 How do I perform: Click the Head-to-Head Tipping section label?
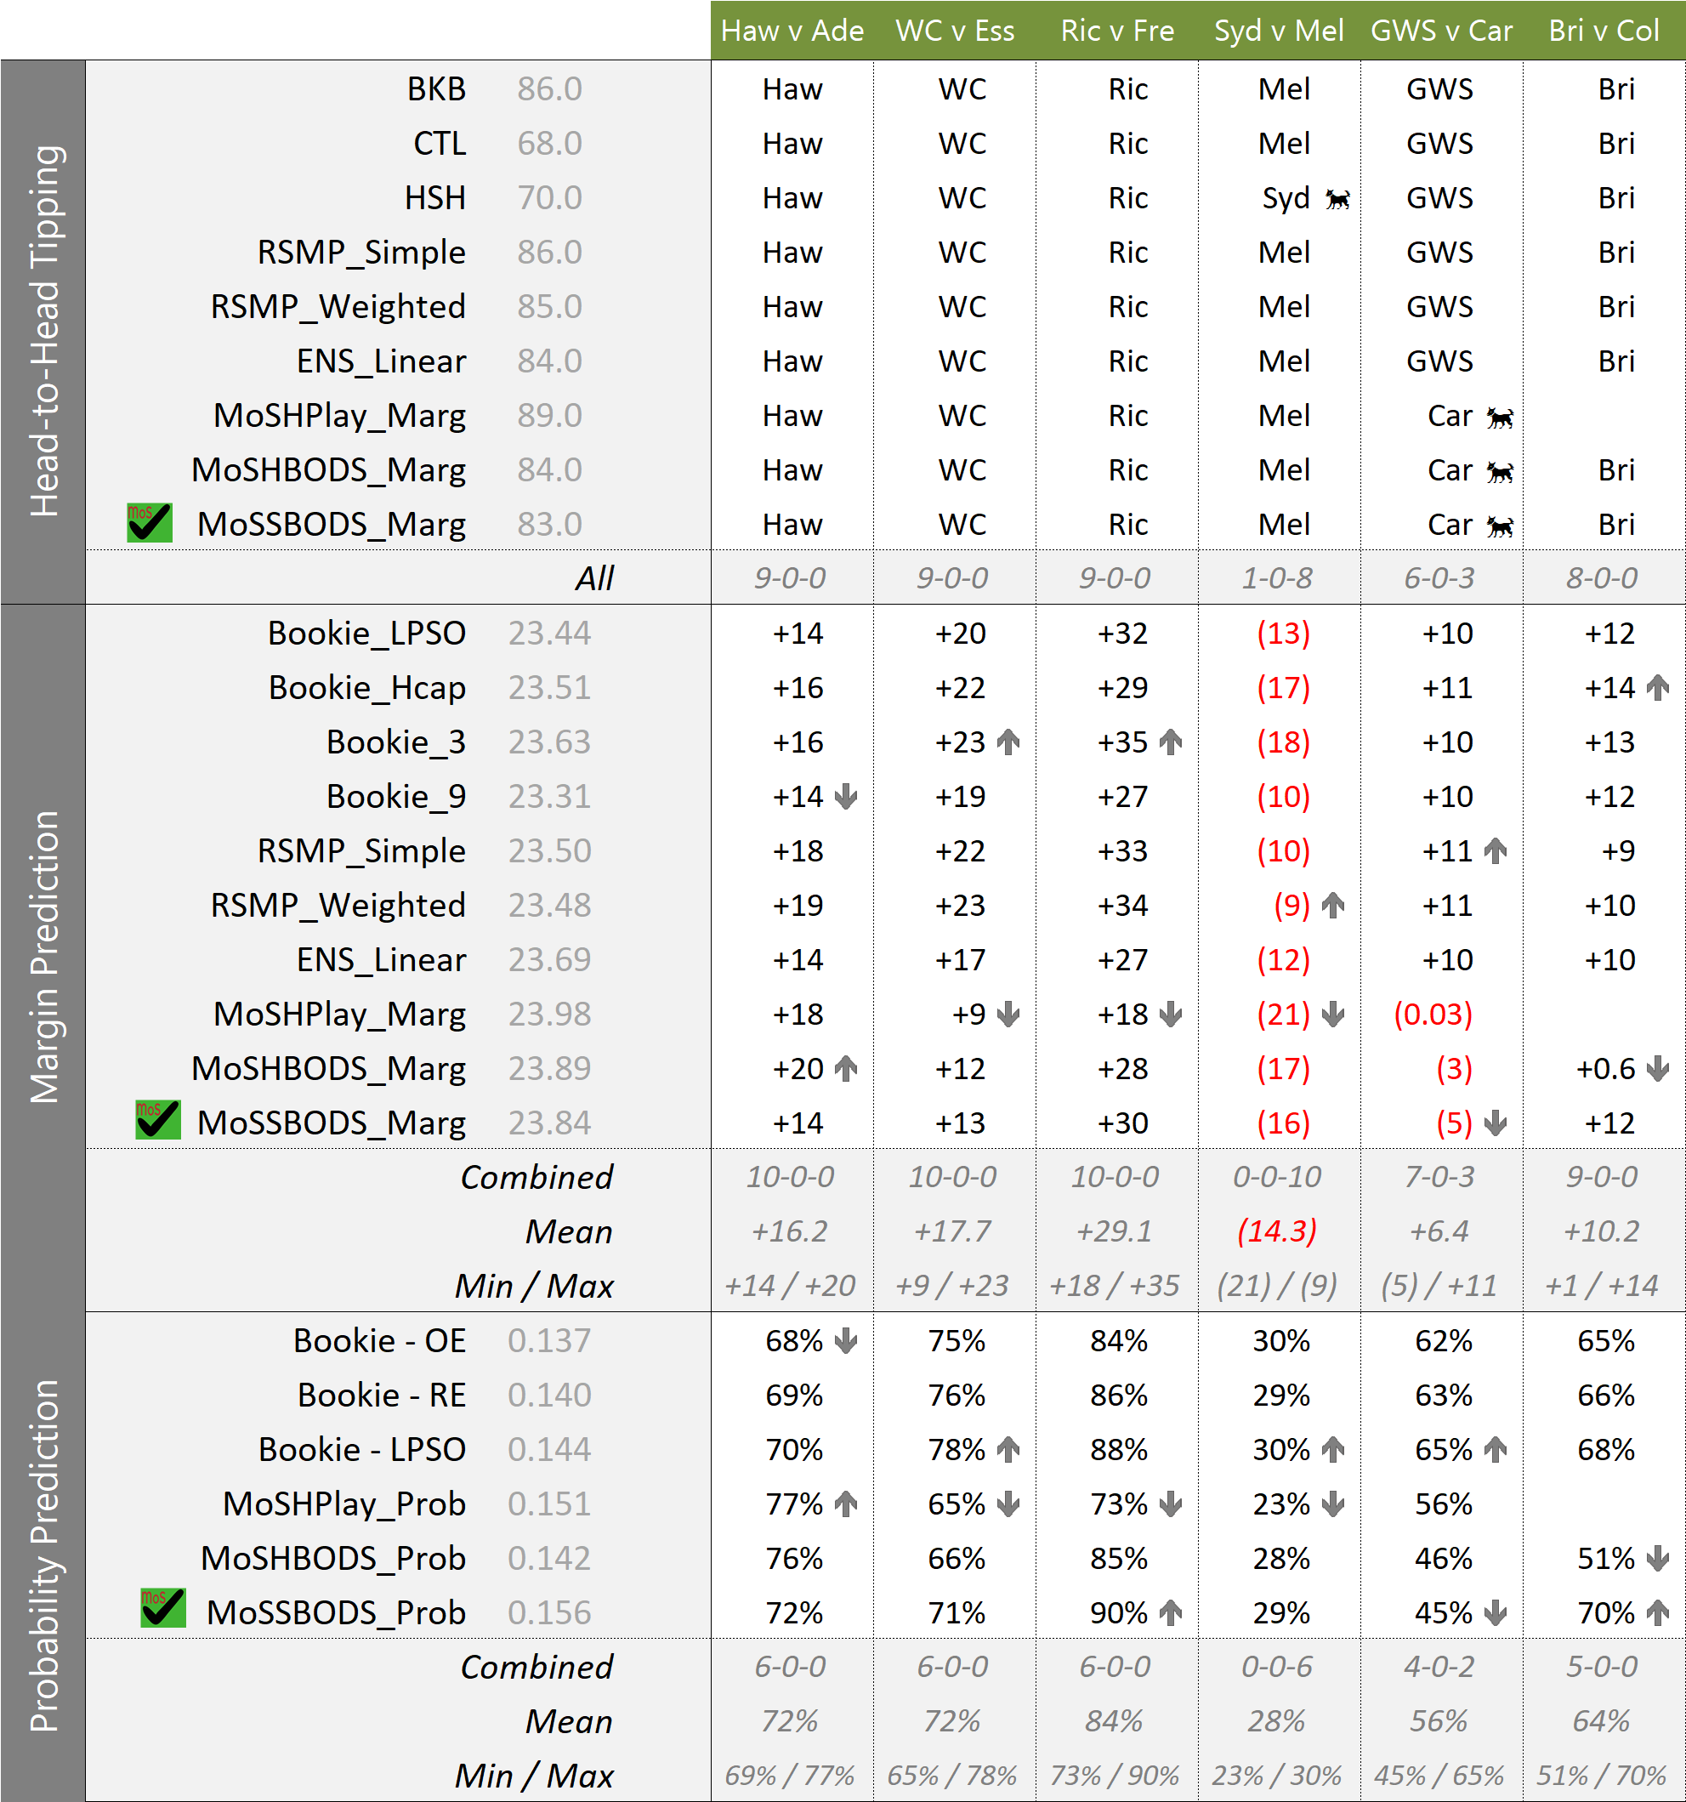pos(43,332)
